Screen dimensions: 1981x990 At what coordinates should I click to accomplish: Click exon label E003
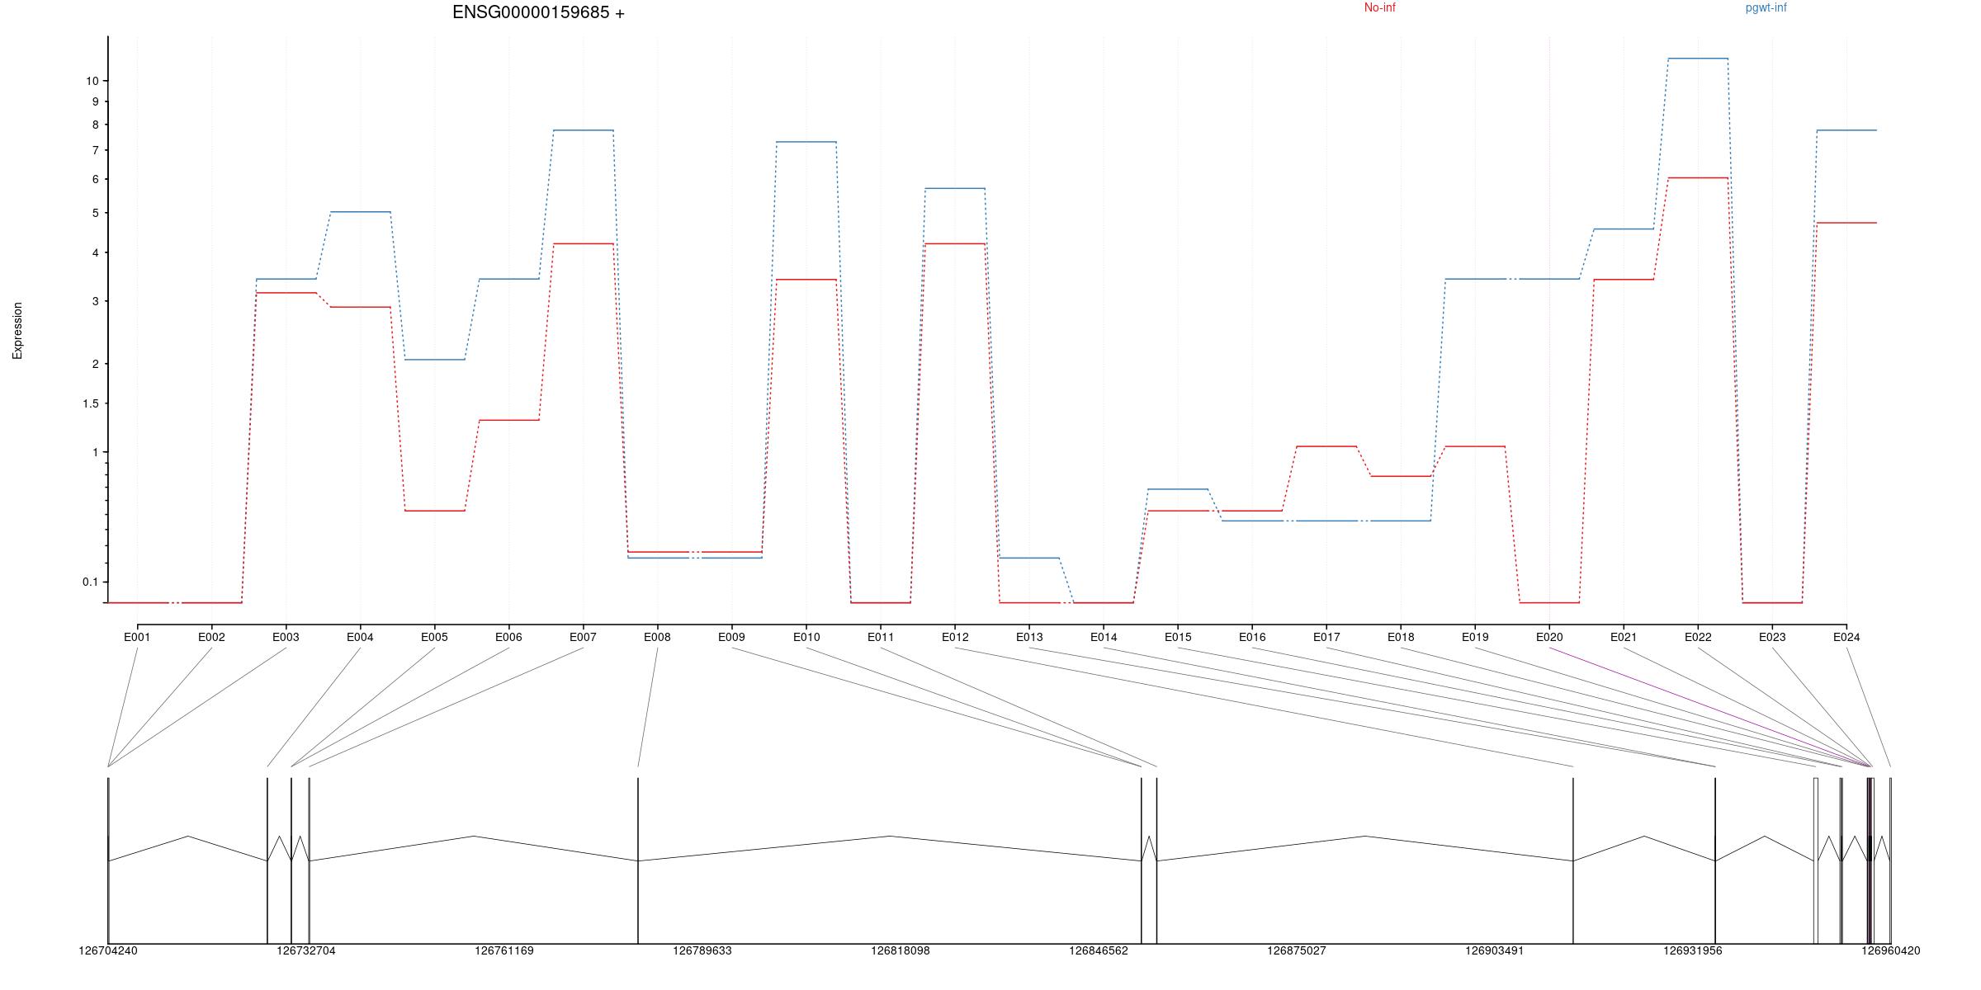(x=286, y=637)
